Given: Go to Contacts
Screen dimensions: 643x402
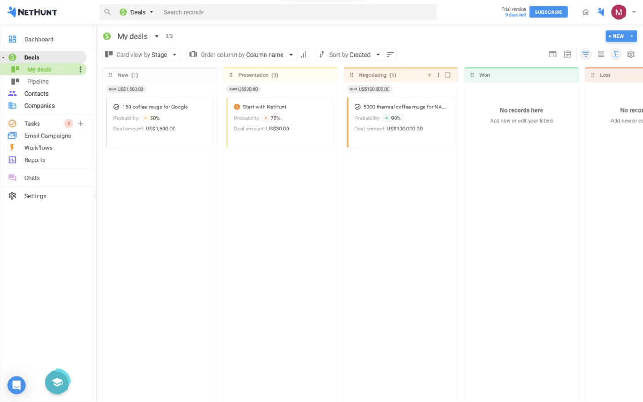Looking at the screenshot, I should [x=36, y=93].
